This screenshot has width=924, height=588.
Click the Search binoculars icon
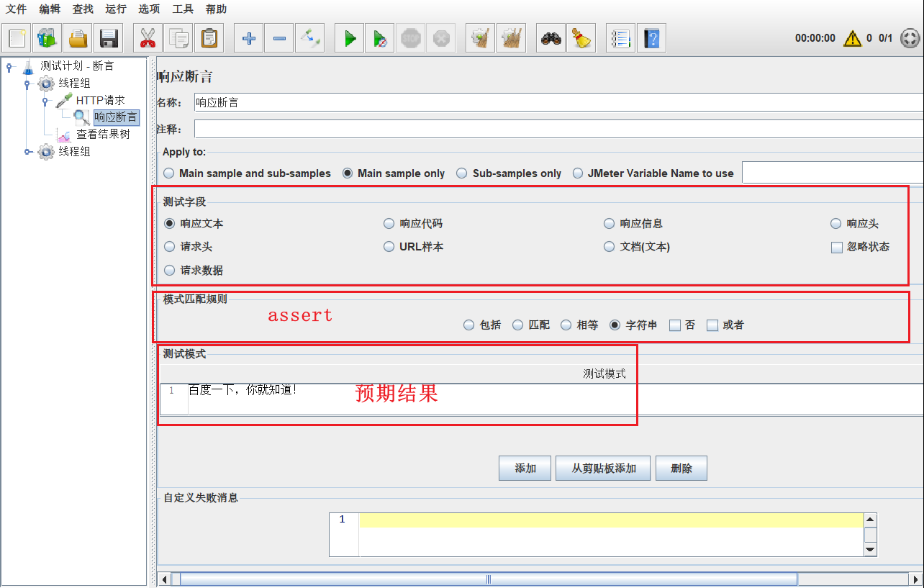(x=551, y=38)
